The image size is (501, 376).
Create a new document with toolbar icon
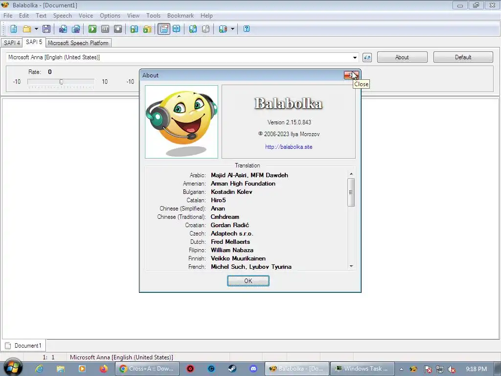tap(13, 29)
